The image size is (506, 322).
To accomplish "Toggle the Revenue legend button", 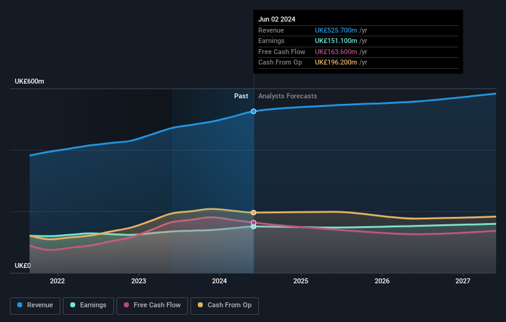I will [35, 305].
